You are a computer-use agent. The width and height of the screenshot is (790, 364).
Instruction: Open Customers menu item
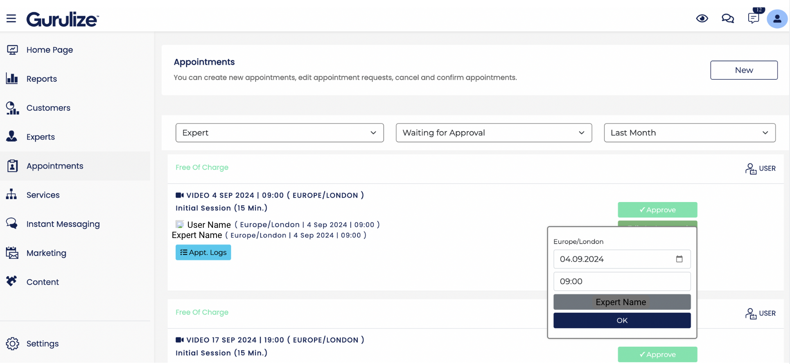coord(48,108)
